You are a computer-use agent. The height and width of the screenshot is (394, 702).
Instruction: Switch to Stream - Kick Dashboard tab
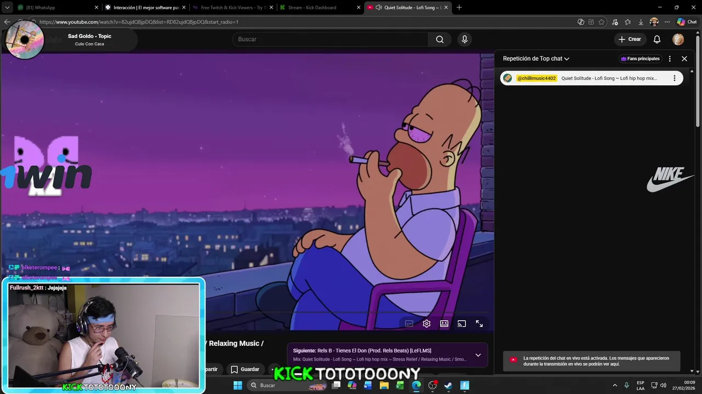pos(320,8)
